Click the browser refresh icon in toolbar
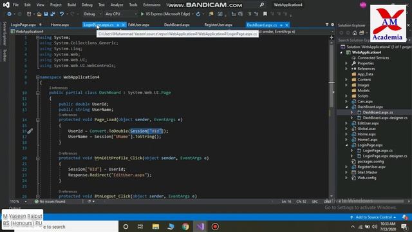Viewport: 412px width, 232px height. (198, 14)
